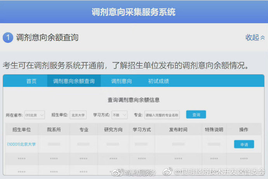This screenshot has width=268, height=179.
Task: Click the 操作 column header
Action: pyautogui.click(x=244, y=130)
